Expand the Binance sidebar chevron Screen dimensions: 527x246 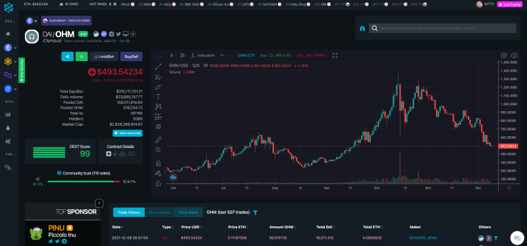click(x=15, y=62)
